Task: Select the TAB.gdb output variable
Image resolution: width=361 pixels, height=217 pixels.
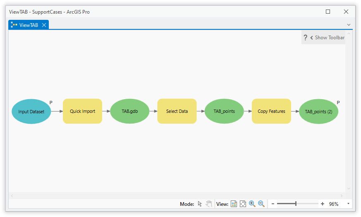Action: tap(130, 111)
